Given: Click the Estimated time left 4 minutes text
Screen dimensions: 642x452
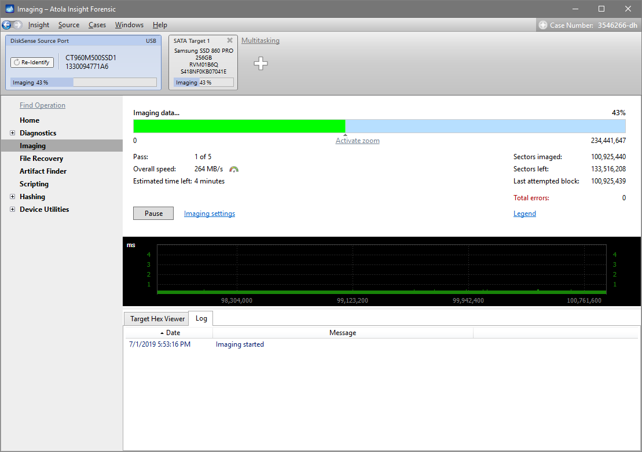Looking at the screenshot, I should coord(179,181).
